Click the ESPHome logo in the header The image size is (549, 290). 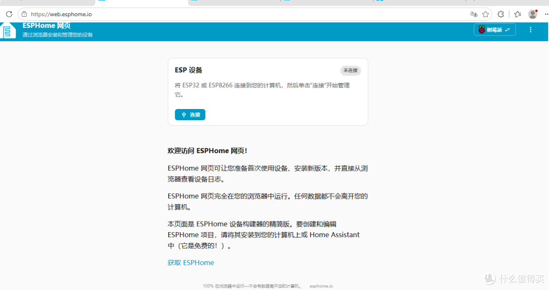[8, 30]
